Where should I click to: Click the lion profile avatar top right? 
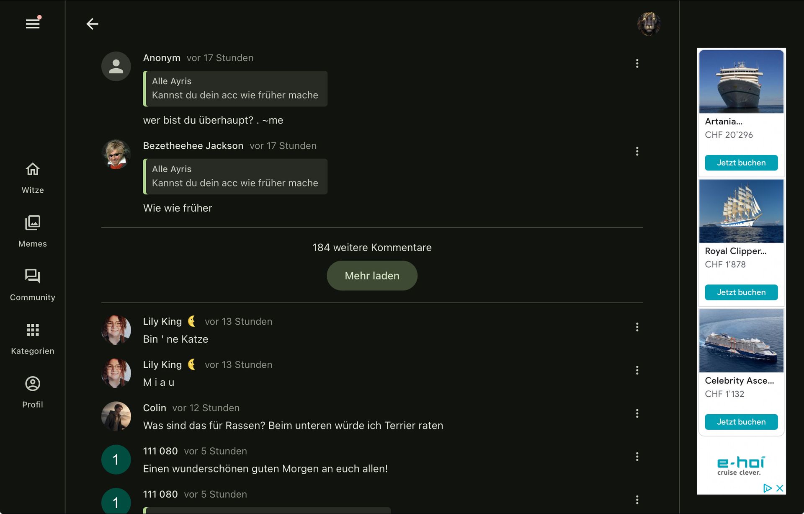(x=649, y=24)
